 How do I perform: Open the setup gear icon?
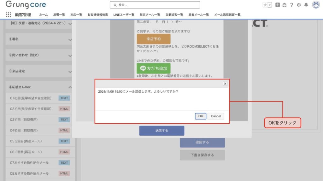pyautogui.click(x=299, y=5)
